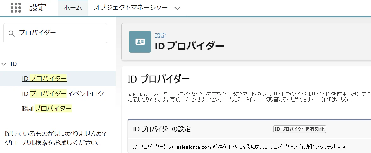This screenshot has width=371, height=153.
Task: Select ID プロバイダー in the sidebar
Action: click(x=45, y=79)
